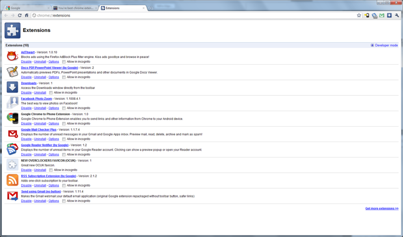403x237 pixels.
Task: Allow RSS Subscription Extension in incognito
Action: click(64, 185)
